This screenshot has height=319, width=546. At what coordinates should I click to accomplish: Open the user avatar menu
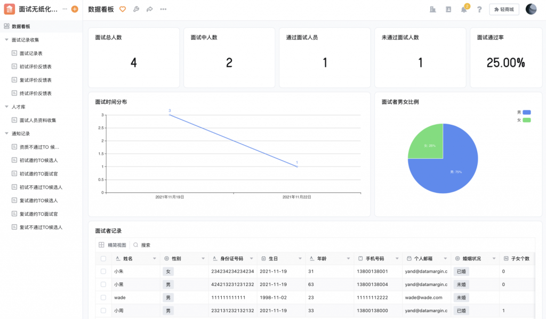tap(531, 9)
